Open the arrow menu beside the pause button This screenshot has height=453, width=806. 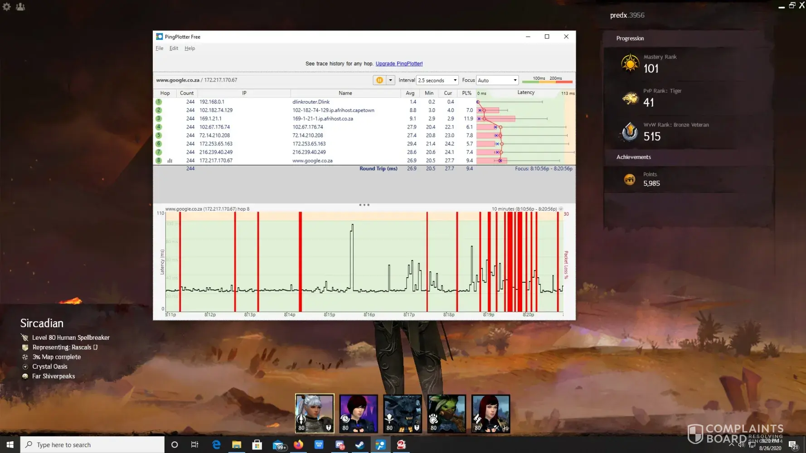tap(390, 80)
